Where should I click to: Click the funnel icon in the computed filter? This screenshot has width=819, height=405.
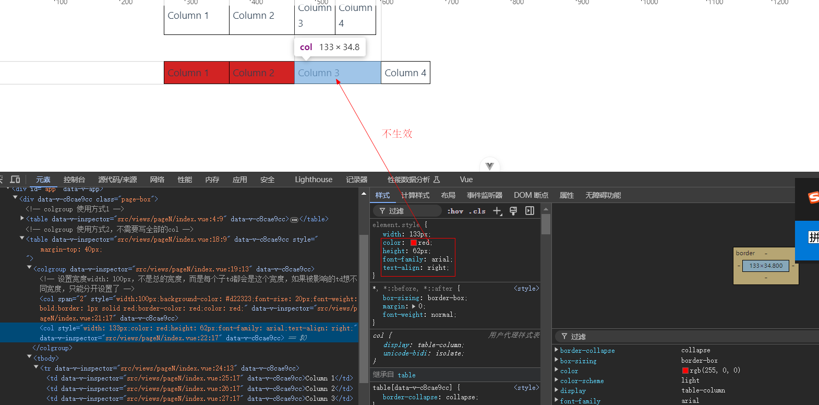(x=564, y=337)
